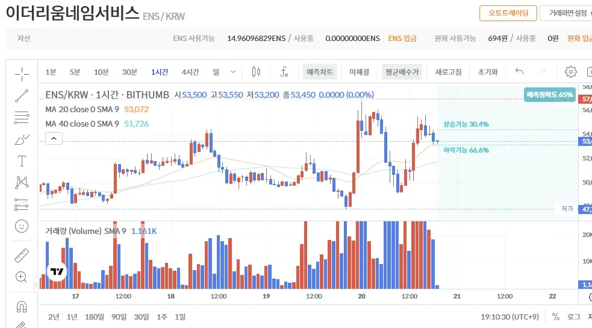Toggle the 예측차트 prediction chart

(x=320, y=72)
